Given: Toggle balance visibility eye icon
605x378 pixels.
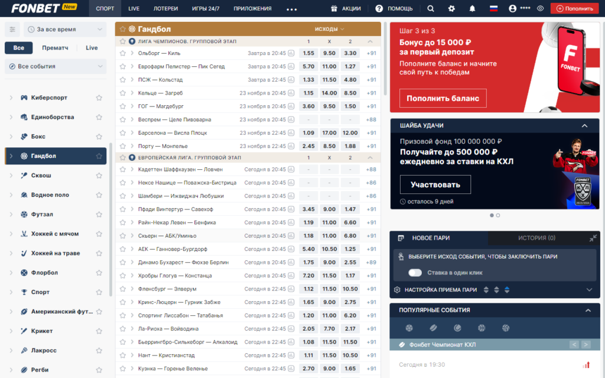Looking at the screenshot, I should pyautogui.click(x=540, y=8).
